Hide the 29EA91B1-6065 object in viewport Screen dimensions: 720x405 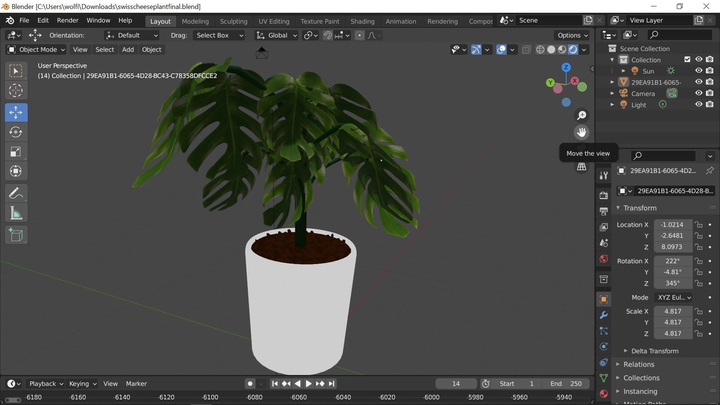pos(698,82)
